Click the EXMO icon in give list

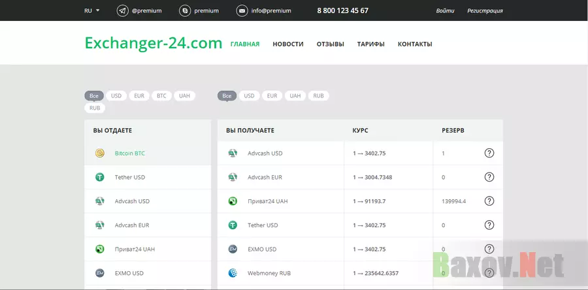[x=100, y=273]
